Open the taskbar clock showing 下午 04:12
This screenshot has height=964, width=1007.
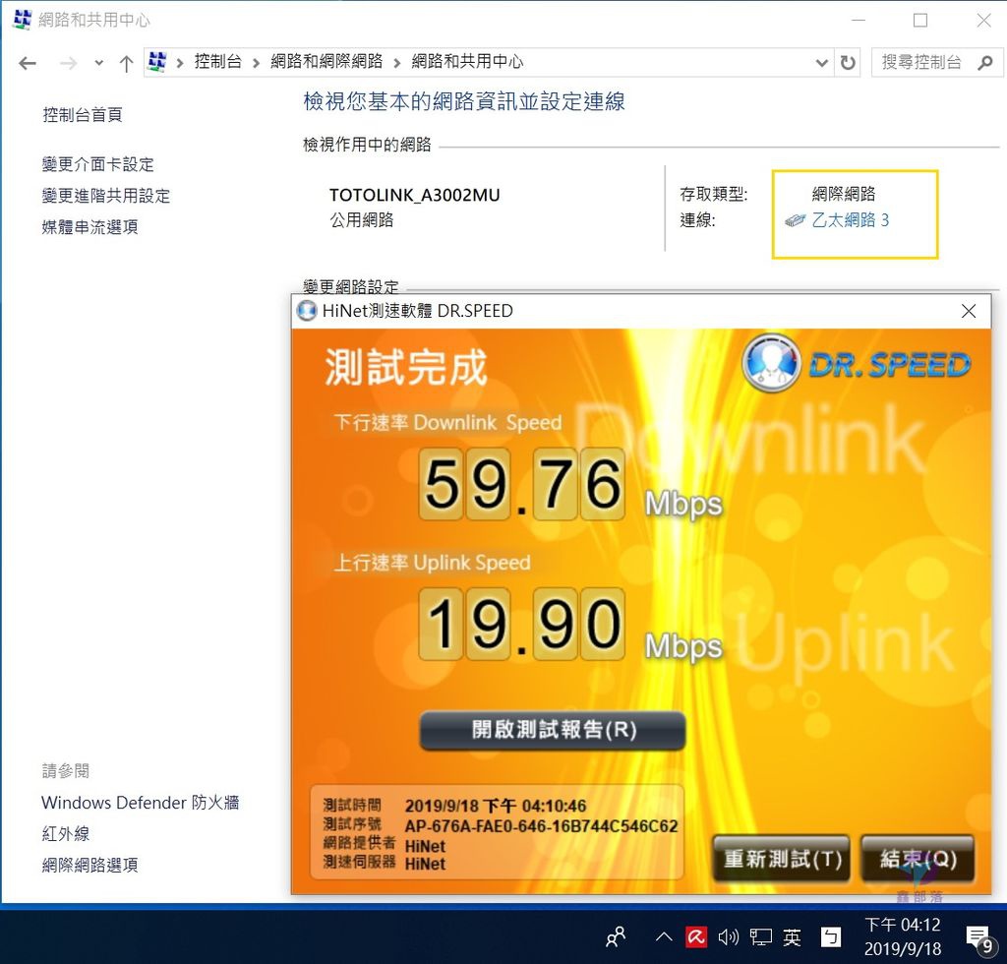coord(903,936)
